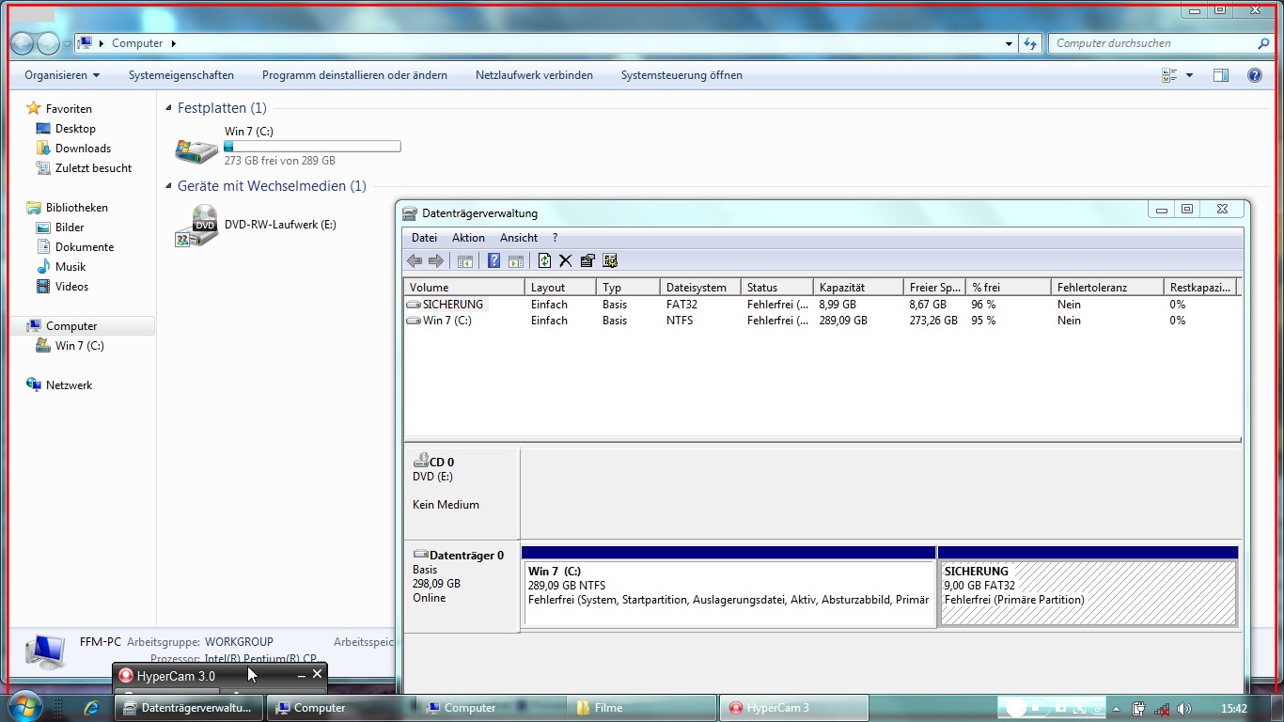
Task: Open Bilder library
Action: [x=70, y=228]
